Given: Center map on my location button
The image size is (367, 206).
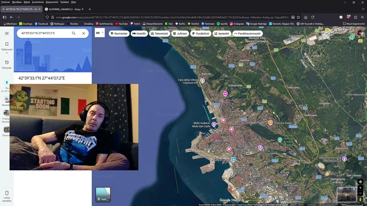Looking at the screenshot, I should pos(360,182).
